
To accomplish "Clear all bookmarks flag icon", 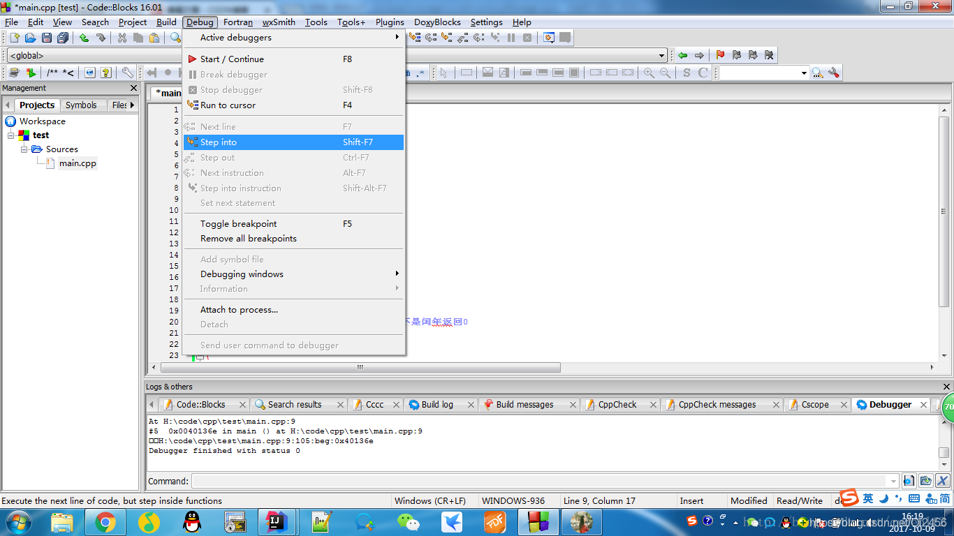I will [769, 55].
